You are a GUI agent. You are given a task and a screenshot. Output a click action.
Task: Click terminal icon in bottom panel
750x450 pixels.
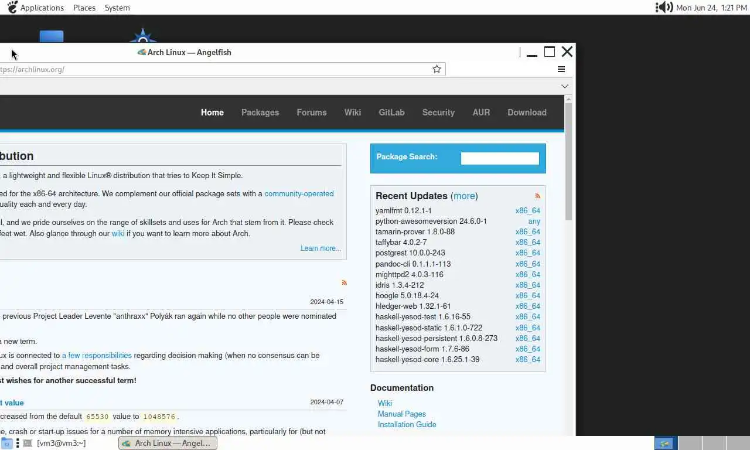tap(27, 444)
